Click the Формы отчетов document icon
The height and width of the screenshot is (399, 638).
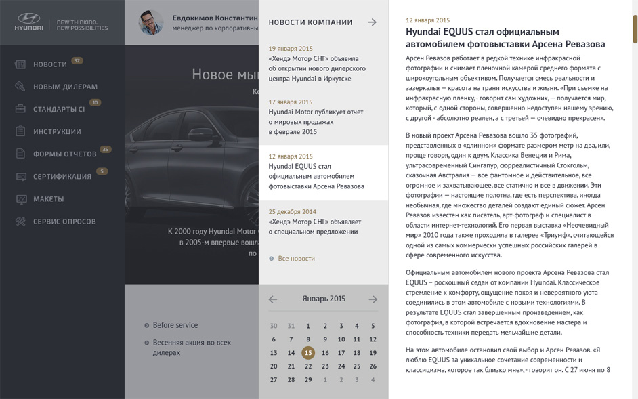(20, 154)
